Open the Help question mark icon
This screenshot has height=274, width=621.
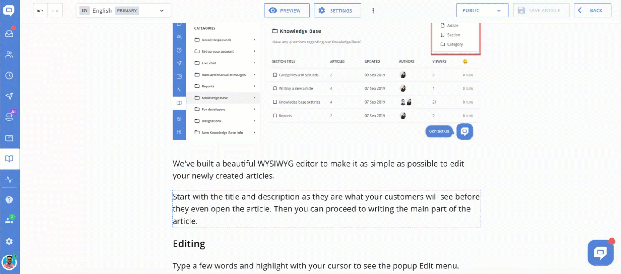[9, 200]
